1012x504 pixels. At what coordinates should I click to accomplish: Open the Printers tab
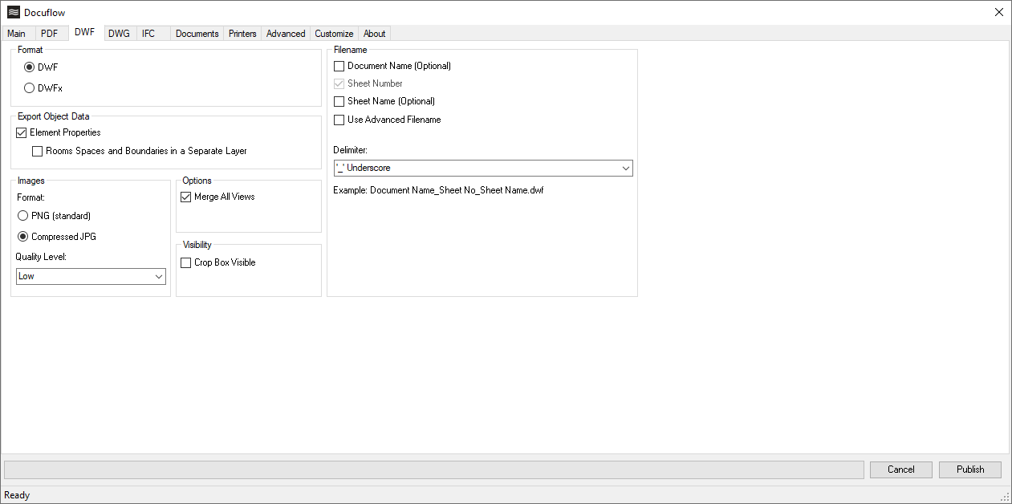click(x=242, y=33)
